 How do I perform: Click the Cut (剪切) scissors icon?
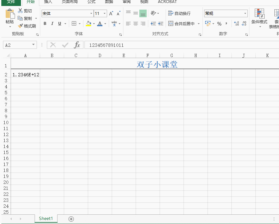click(x=20, y=11)
